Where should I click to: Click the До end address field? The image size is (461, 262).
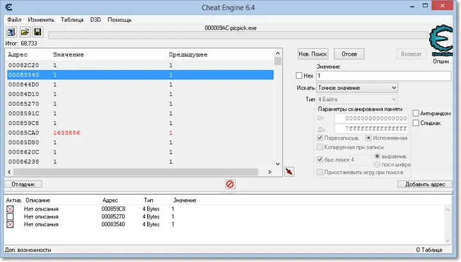coord(371,129)
